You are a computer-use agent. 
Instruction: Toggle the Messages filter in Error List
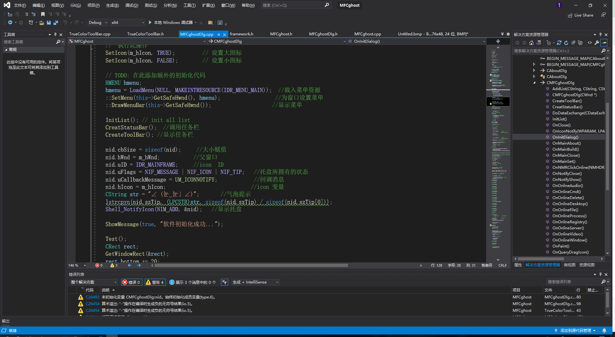(x=193, y=282)
